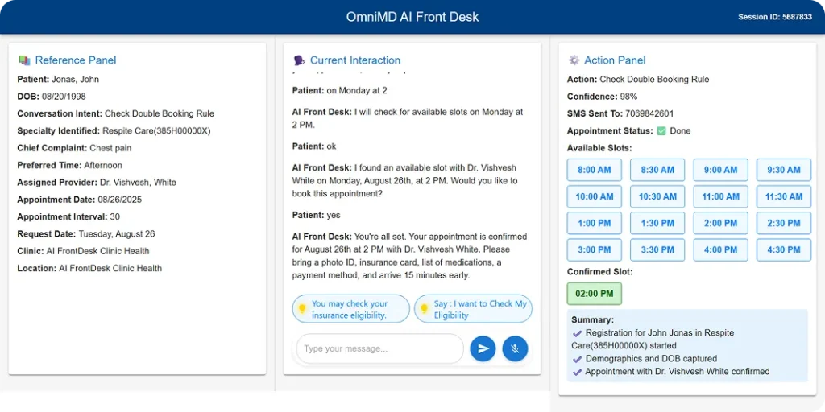Viewport: 825px width, 412px height.
Task: Click checkmark next to Demographics and DOB captured
Action: click(x=577, y=359)
